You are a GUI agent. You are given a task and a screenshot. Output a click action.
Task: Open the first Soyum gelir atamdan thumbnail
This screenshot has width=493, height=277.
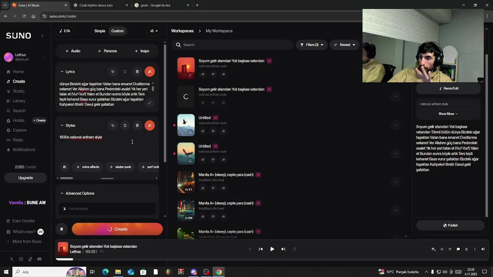[186, 68]
